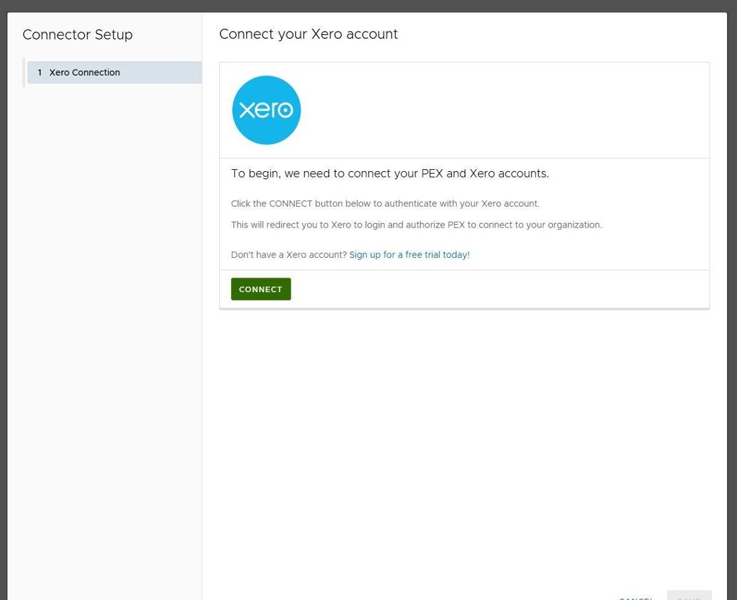
Task: Click empty space right of the Xero logo
Action: [x=500, y=110]
